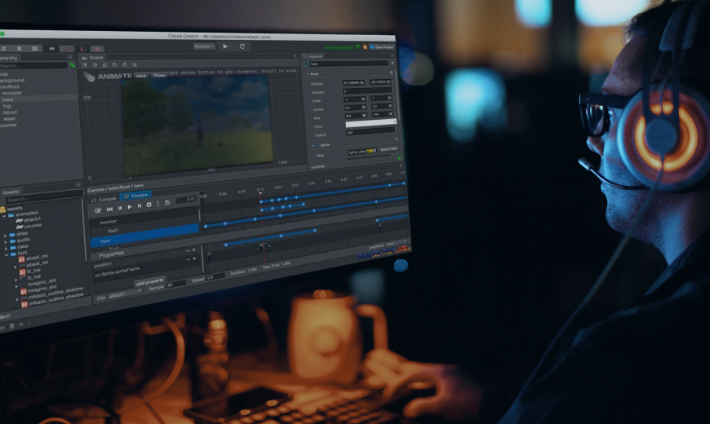The height and width of the screenshot is (424, 710).
Task: Toggle the Sprite component checkbox
Action: [x=317, y=145]
